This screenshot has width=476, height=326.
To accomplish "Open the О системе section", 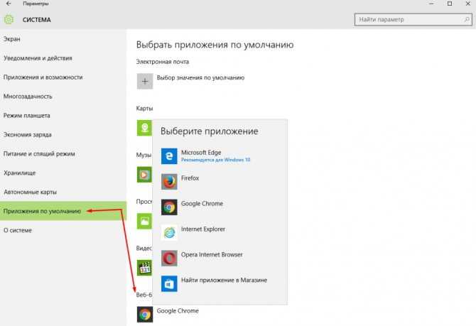I will click(63, 230).
